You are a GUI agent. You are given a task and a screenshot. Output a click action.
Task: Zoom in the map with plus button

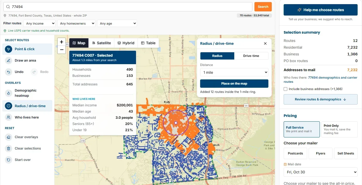pyautogui.click(x=62, y=42)
